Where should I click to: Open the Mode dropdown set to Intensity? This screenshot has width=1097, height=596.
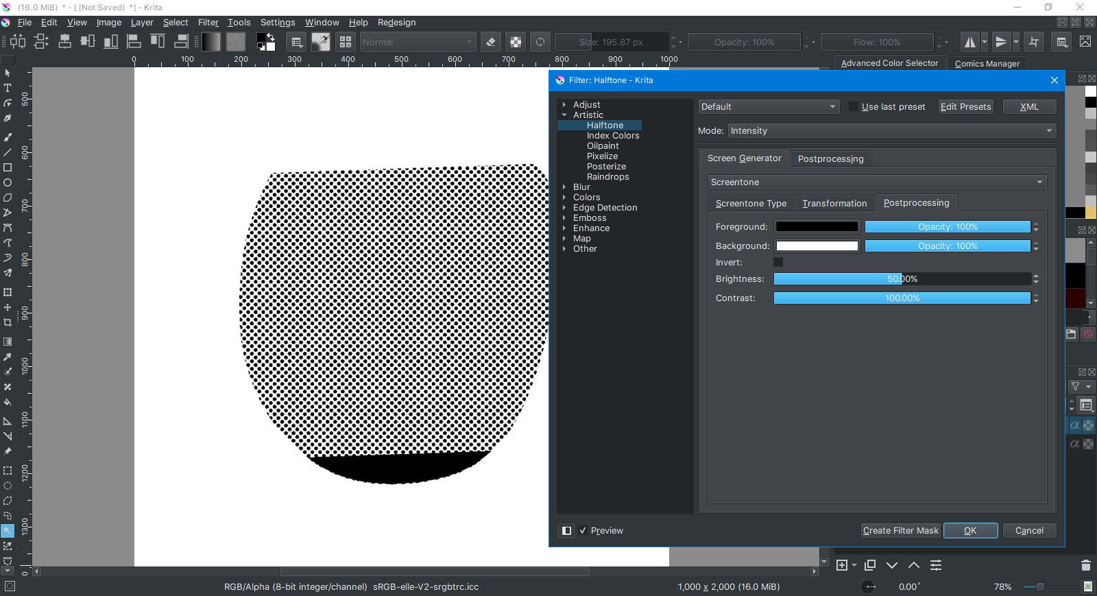(x=891, y=131)
